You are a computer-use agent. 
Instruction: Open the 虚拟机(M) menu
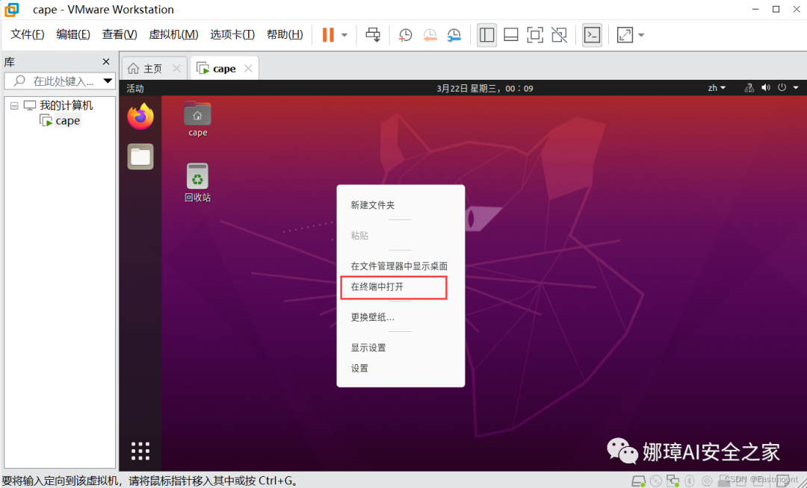173,34
